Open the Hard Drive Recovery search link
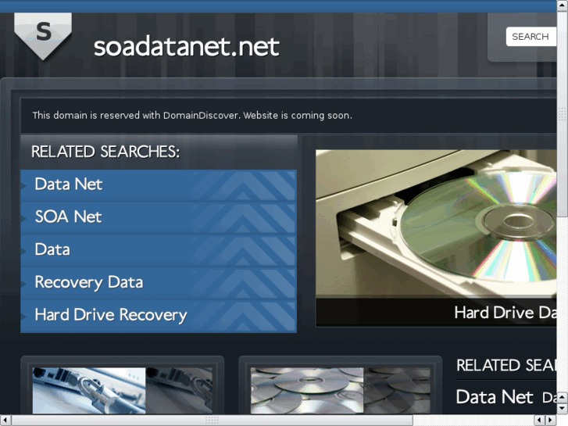The width and height of the screenshot is (568, 426). tap(159, 316)
